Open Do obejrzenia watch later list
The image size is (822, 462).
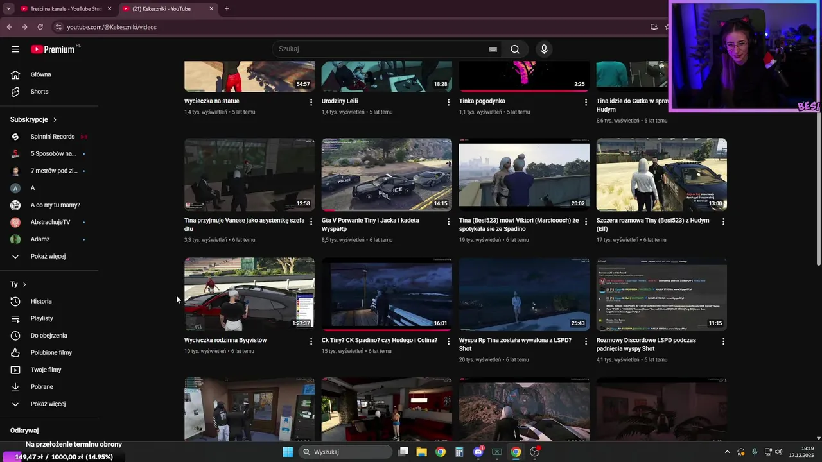tap(50, 336)
